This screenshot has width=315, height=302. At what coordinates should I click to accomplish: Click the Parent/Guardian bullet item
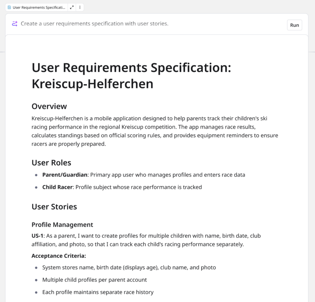click(144, 175)
